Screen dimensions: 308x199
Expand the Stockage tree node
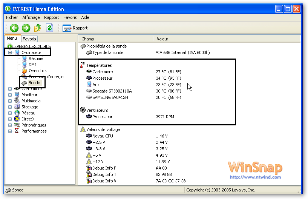tap(10, 107)
